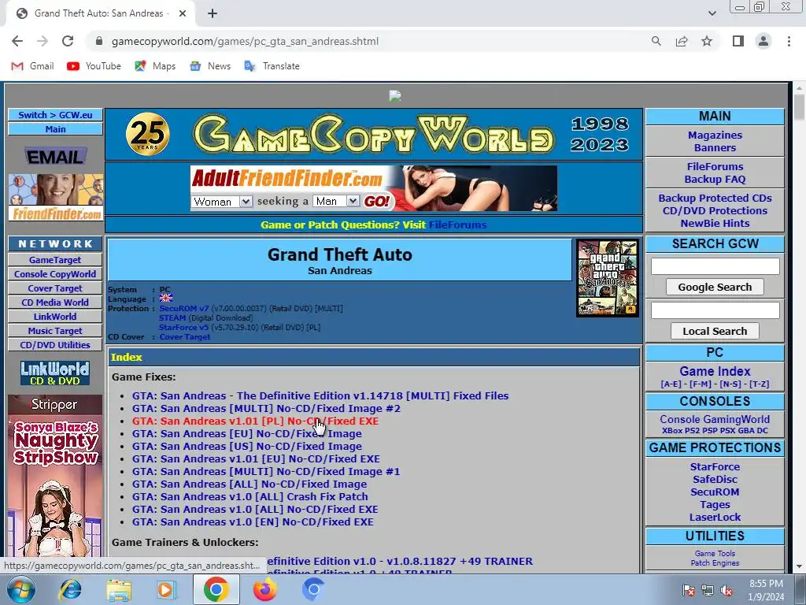Open Backup FAQ link
The width and height of the screenshot is (806, 605).
(715, 179)
